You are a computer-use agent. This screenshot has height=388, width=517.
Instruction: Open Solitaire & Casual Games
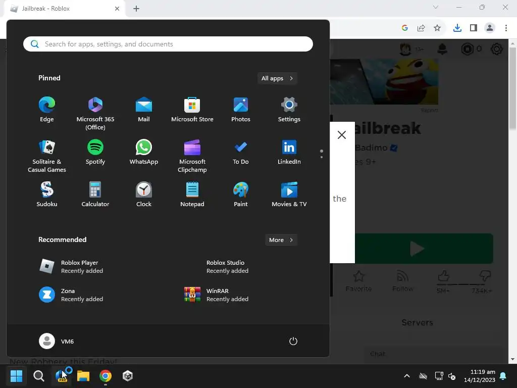47,156
